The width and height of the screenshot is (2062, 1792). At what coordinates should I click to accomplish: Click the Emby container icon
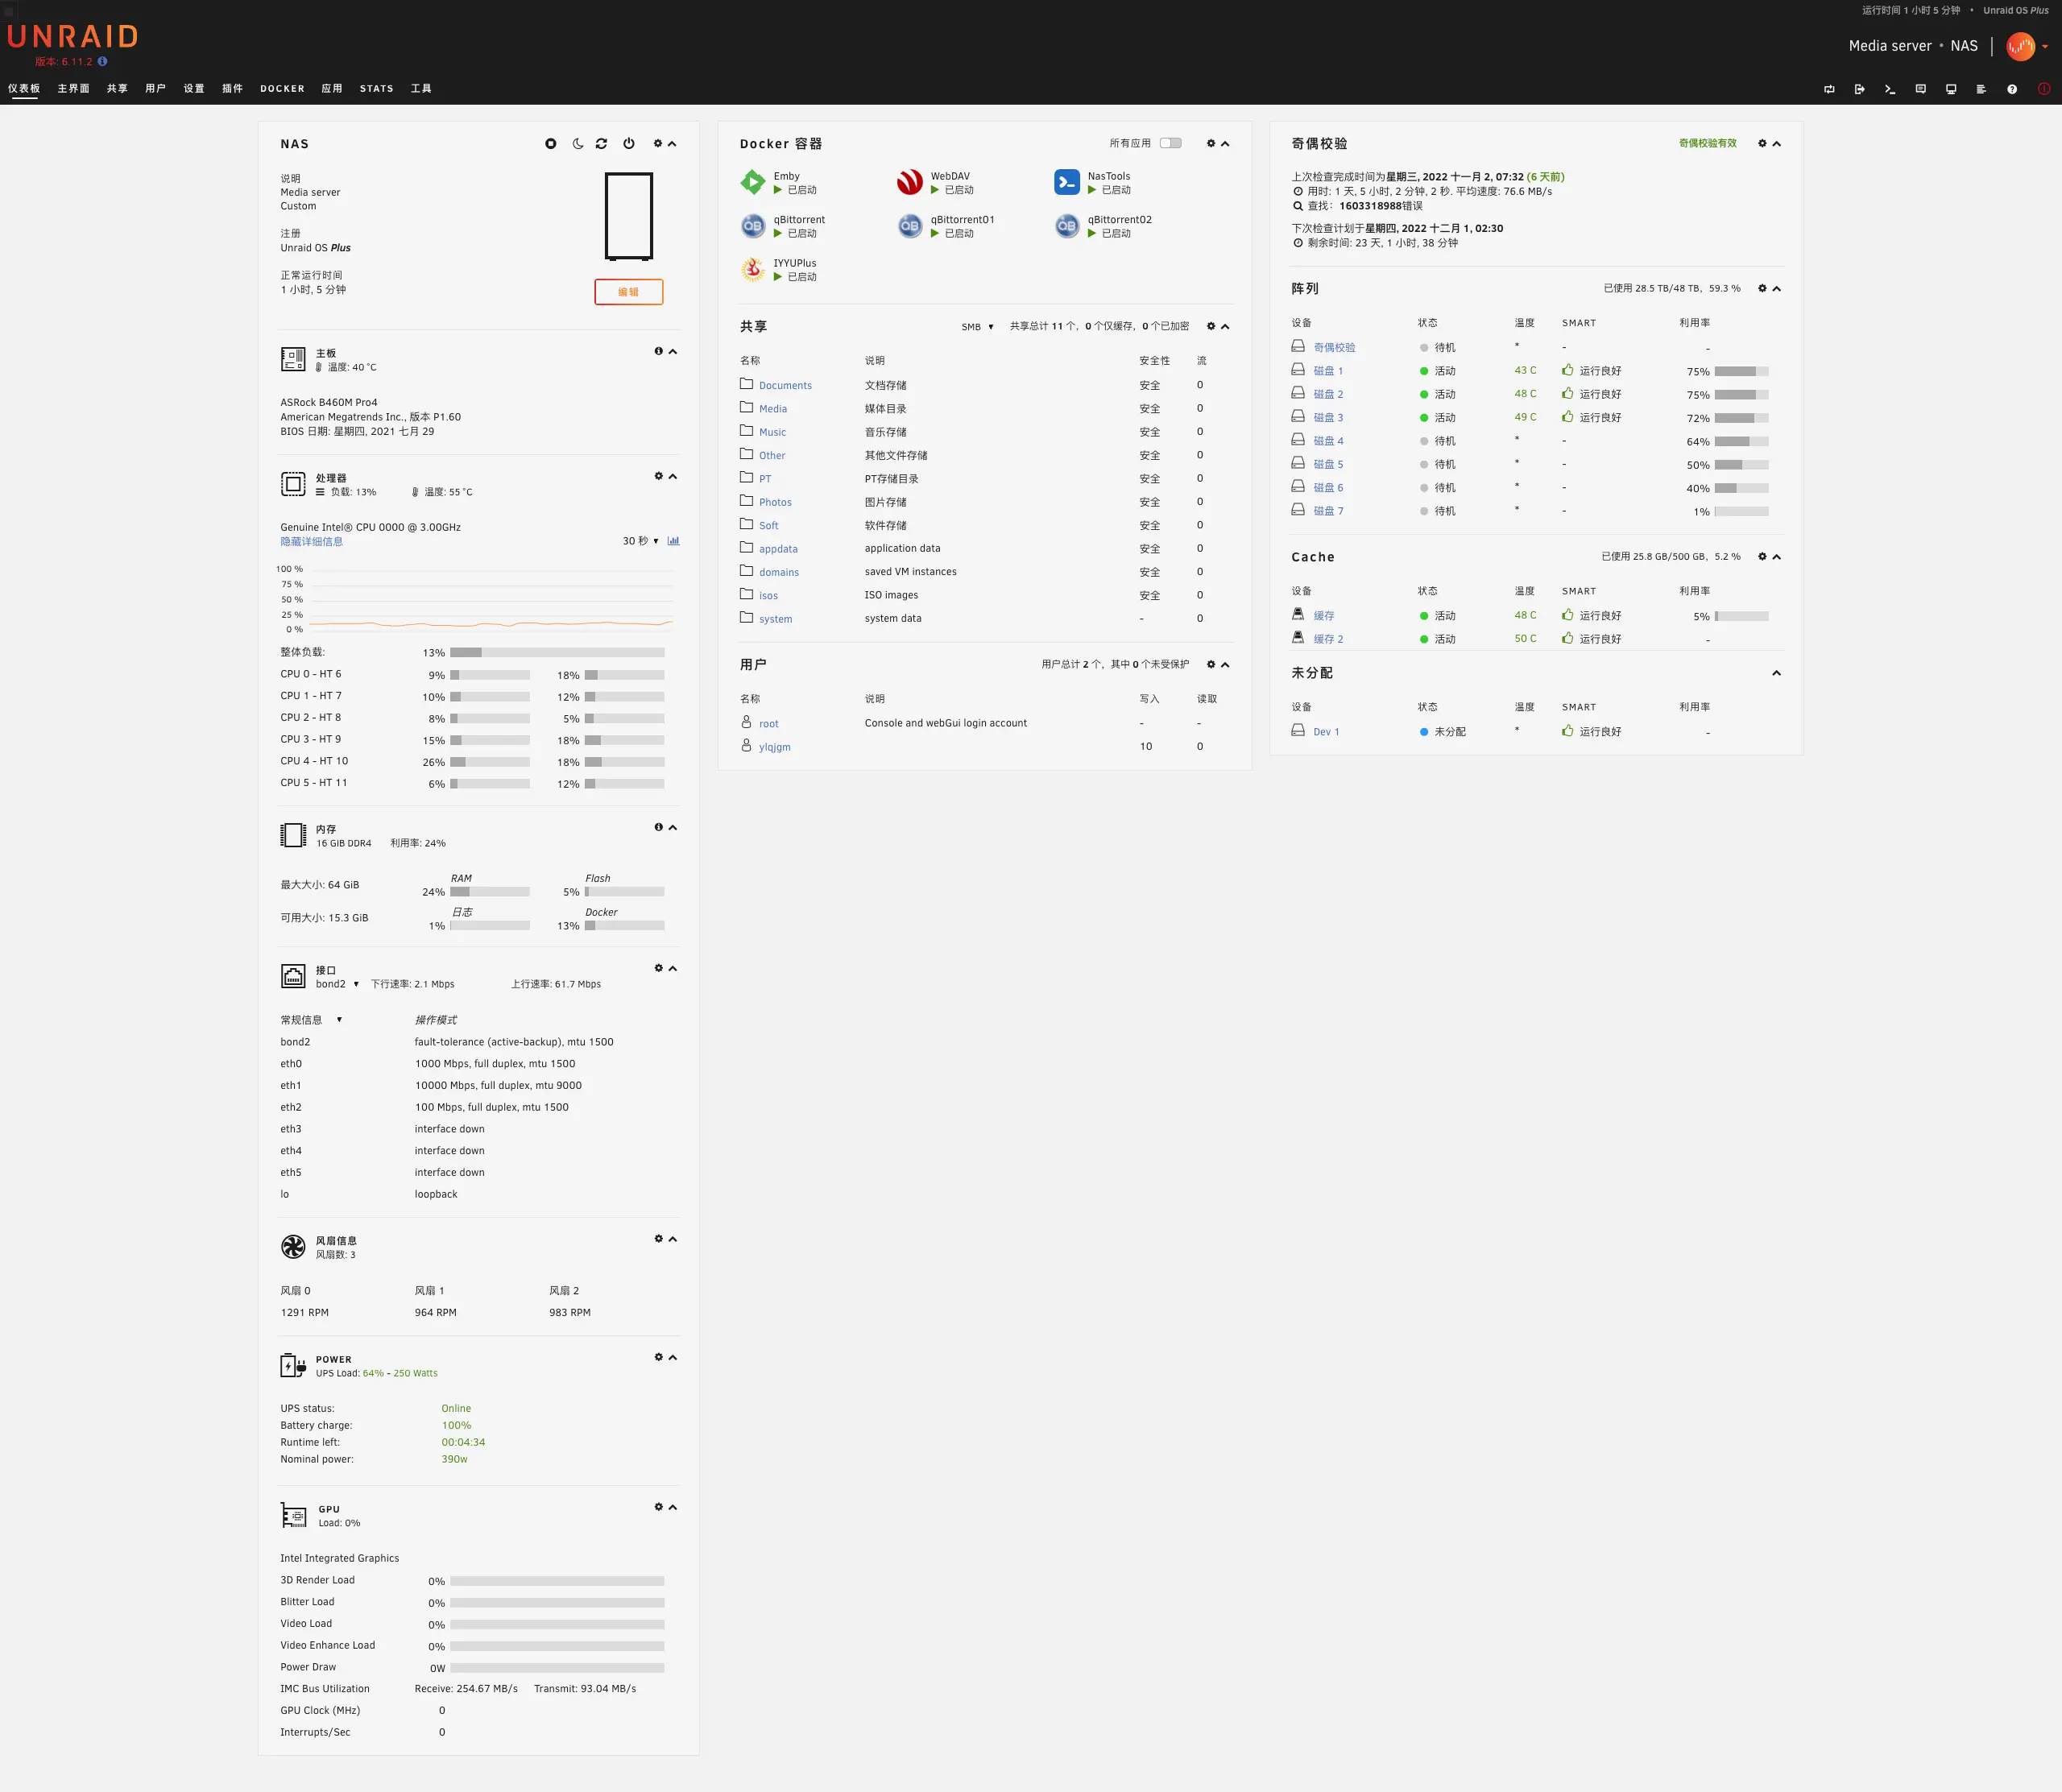coord(752,182)
